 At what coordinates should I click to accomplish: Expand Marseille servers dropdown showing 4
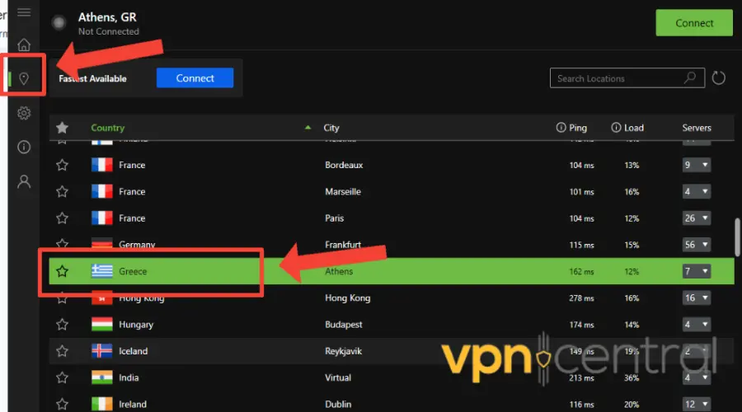click(696, 191)
